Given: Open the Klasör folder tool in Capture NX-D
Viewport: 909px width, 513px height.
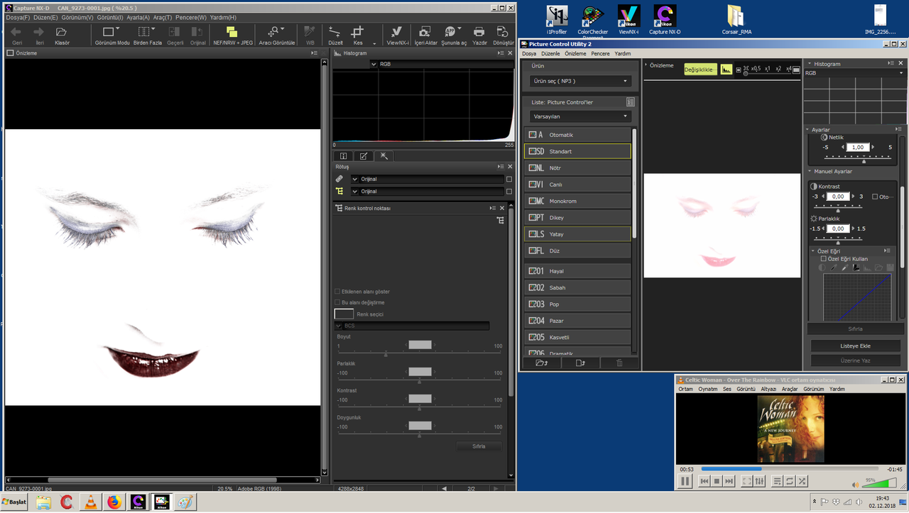Looking at the screenshot, I should (62, 32).
